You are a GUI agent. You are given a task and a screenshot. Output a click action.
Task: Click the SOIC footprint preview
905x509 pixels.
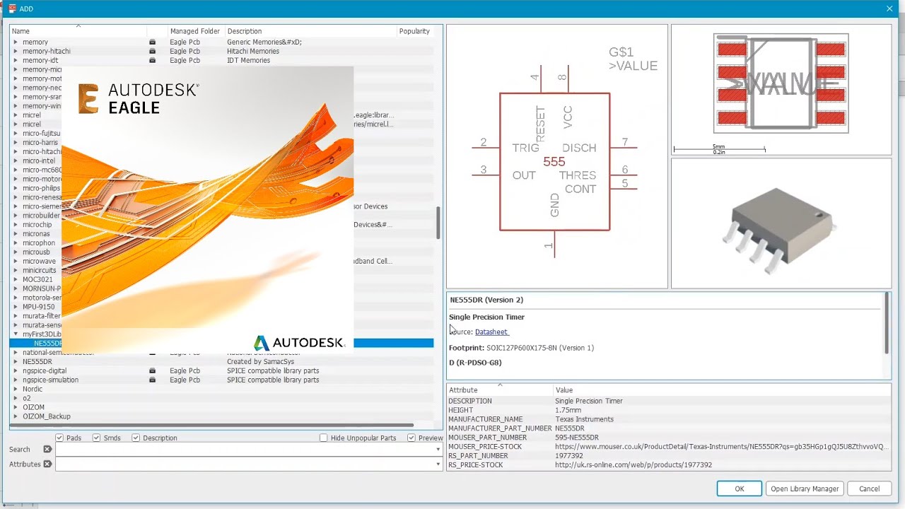(781, 83)
